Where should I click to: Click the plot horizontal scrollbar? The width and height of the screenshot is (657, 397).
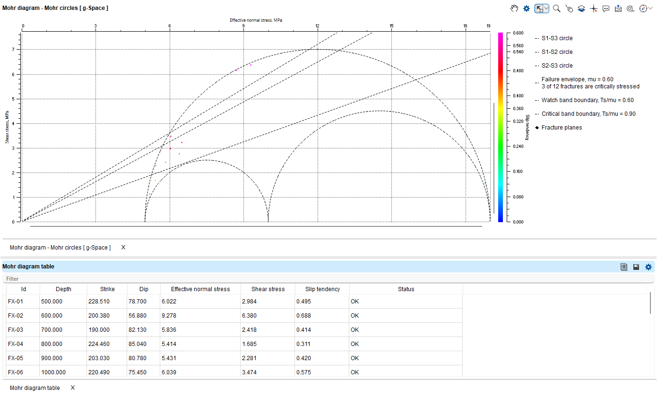[256, 226]
